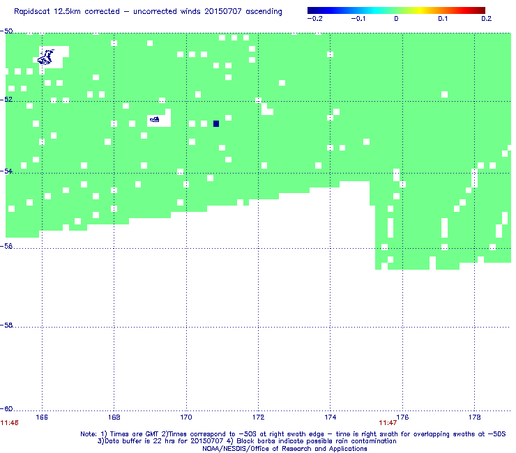This screenshot has height=453, width=516.
Task: Click the '-0.1' color bar label
Action: coord(358,19)
